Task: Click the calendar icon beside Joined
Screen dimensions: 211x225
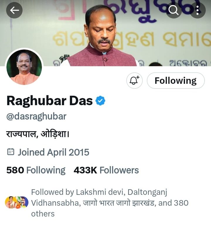Action: point(11,152)
